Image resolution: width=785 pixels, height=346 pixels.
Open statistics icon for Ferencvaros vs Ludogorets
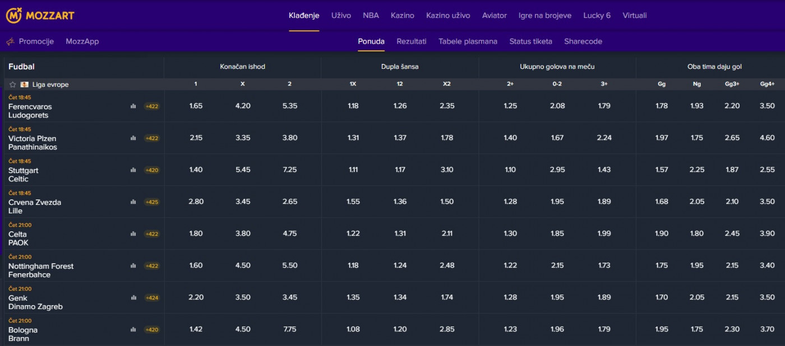coord(133,106)
